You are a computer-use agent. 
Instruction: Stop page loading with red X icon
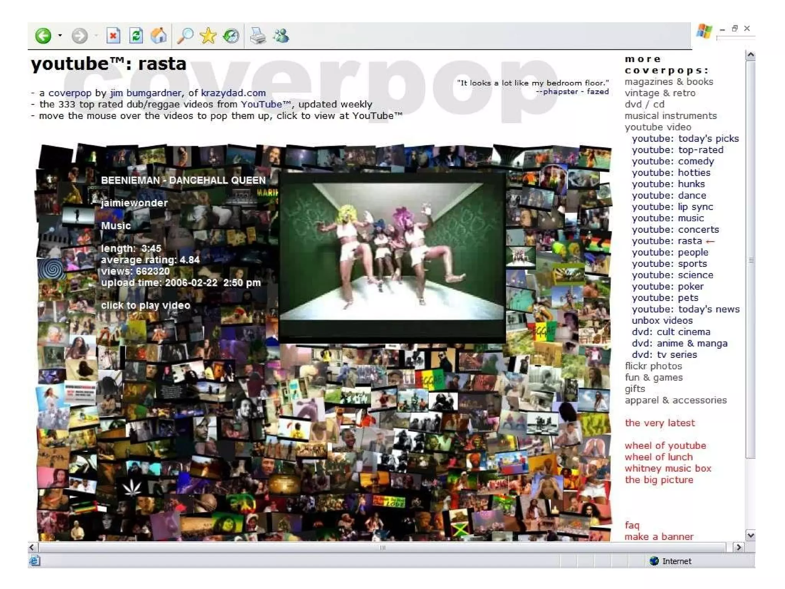pyautogui.click(x=113, y=36)
